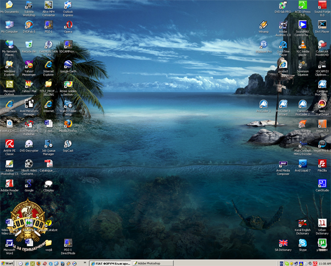Click the VLC media player icon
The width and height of the screenshot is (331, 266).
tap(302, 45)
